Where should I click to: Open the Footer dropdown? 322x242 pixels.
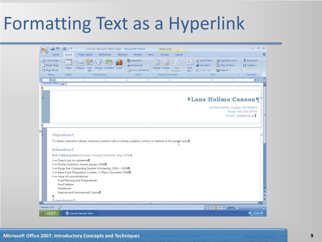(166, 65)
